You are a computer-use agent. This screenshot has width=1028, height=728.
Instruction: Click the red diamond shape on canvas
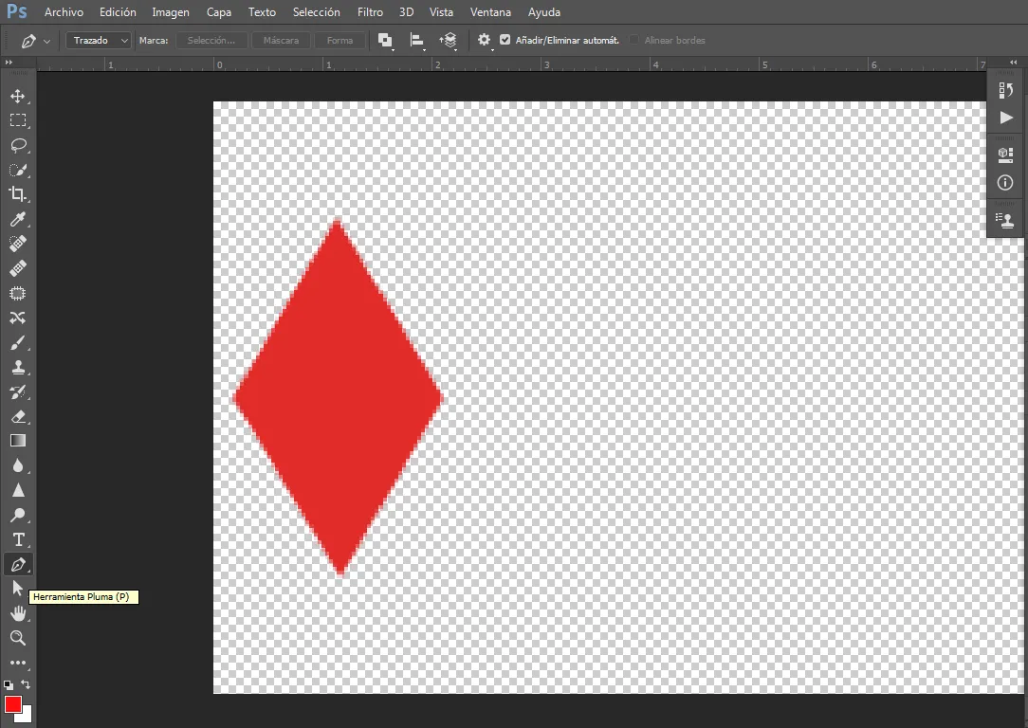[x=339, y=398]
